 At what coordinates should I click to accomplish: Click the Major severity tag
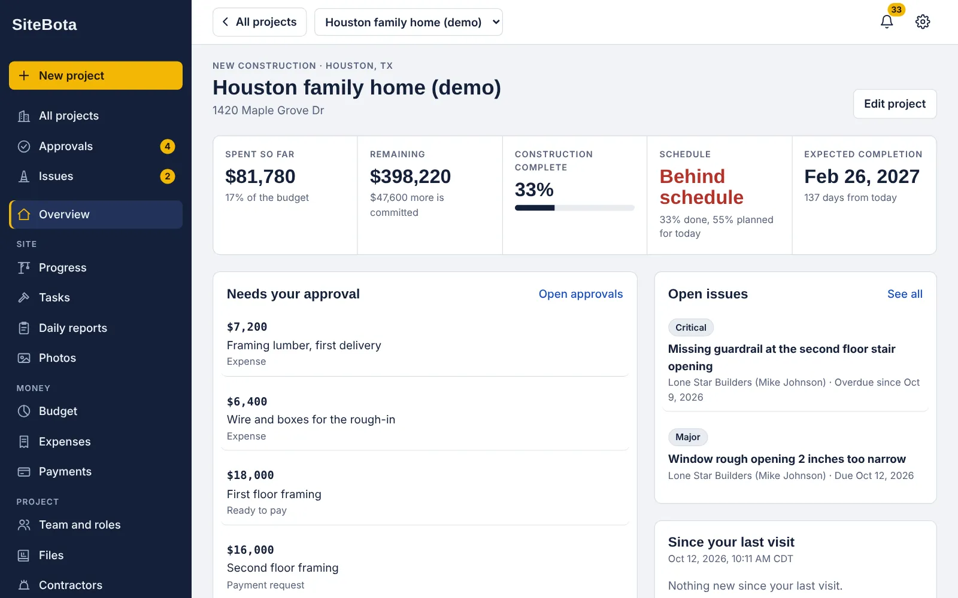tap(688, 437)
